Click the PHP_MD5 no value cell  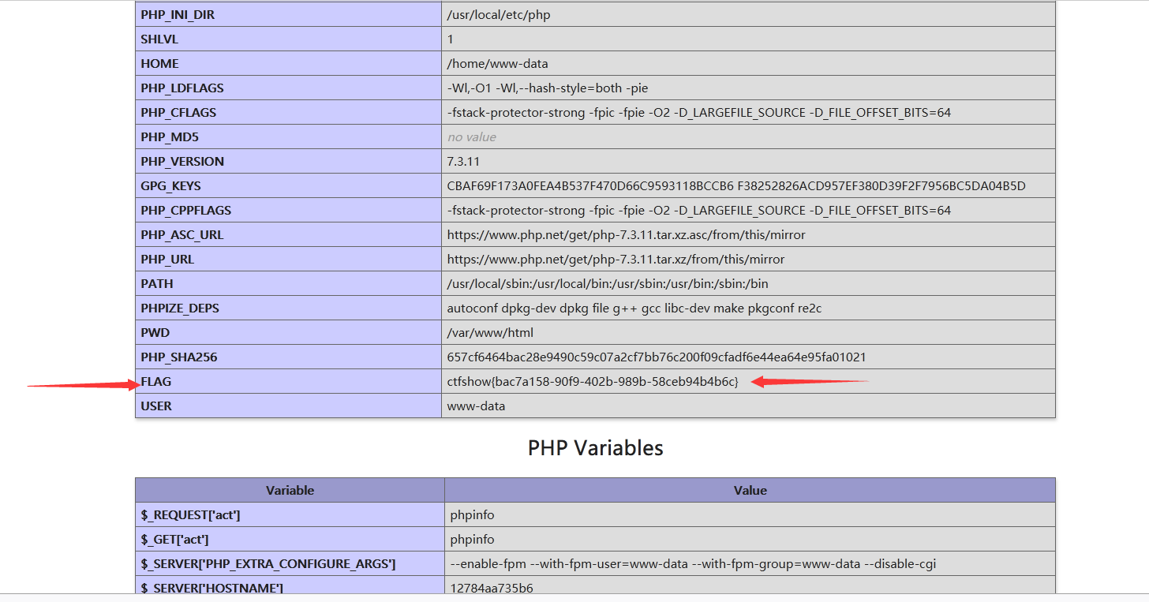[748, 136]
